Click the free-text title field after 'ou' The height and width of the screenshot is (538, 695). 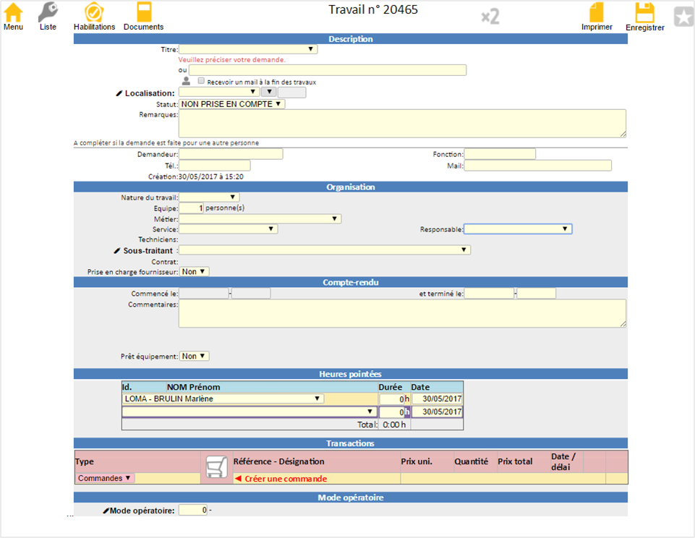pos(328,70)
